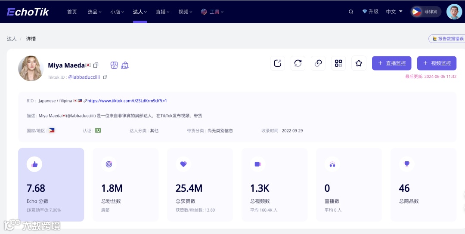Screen dimensions: 465x234
Task: Click the target followers icon
Action: (109, 164)
